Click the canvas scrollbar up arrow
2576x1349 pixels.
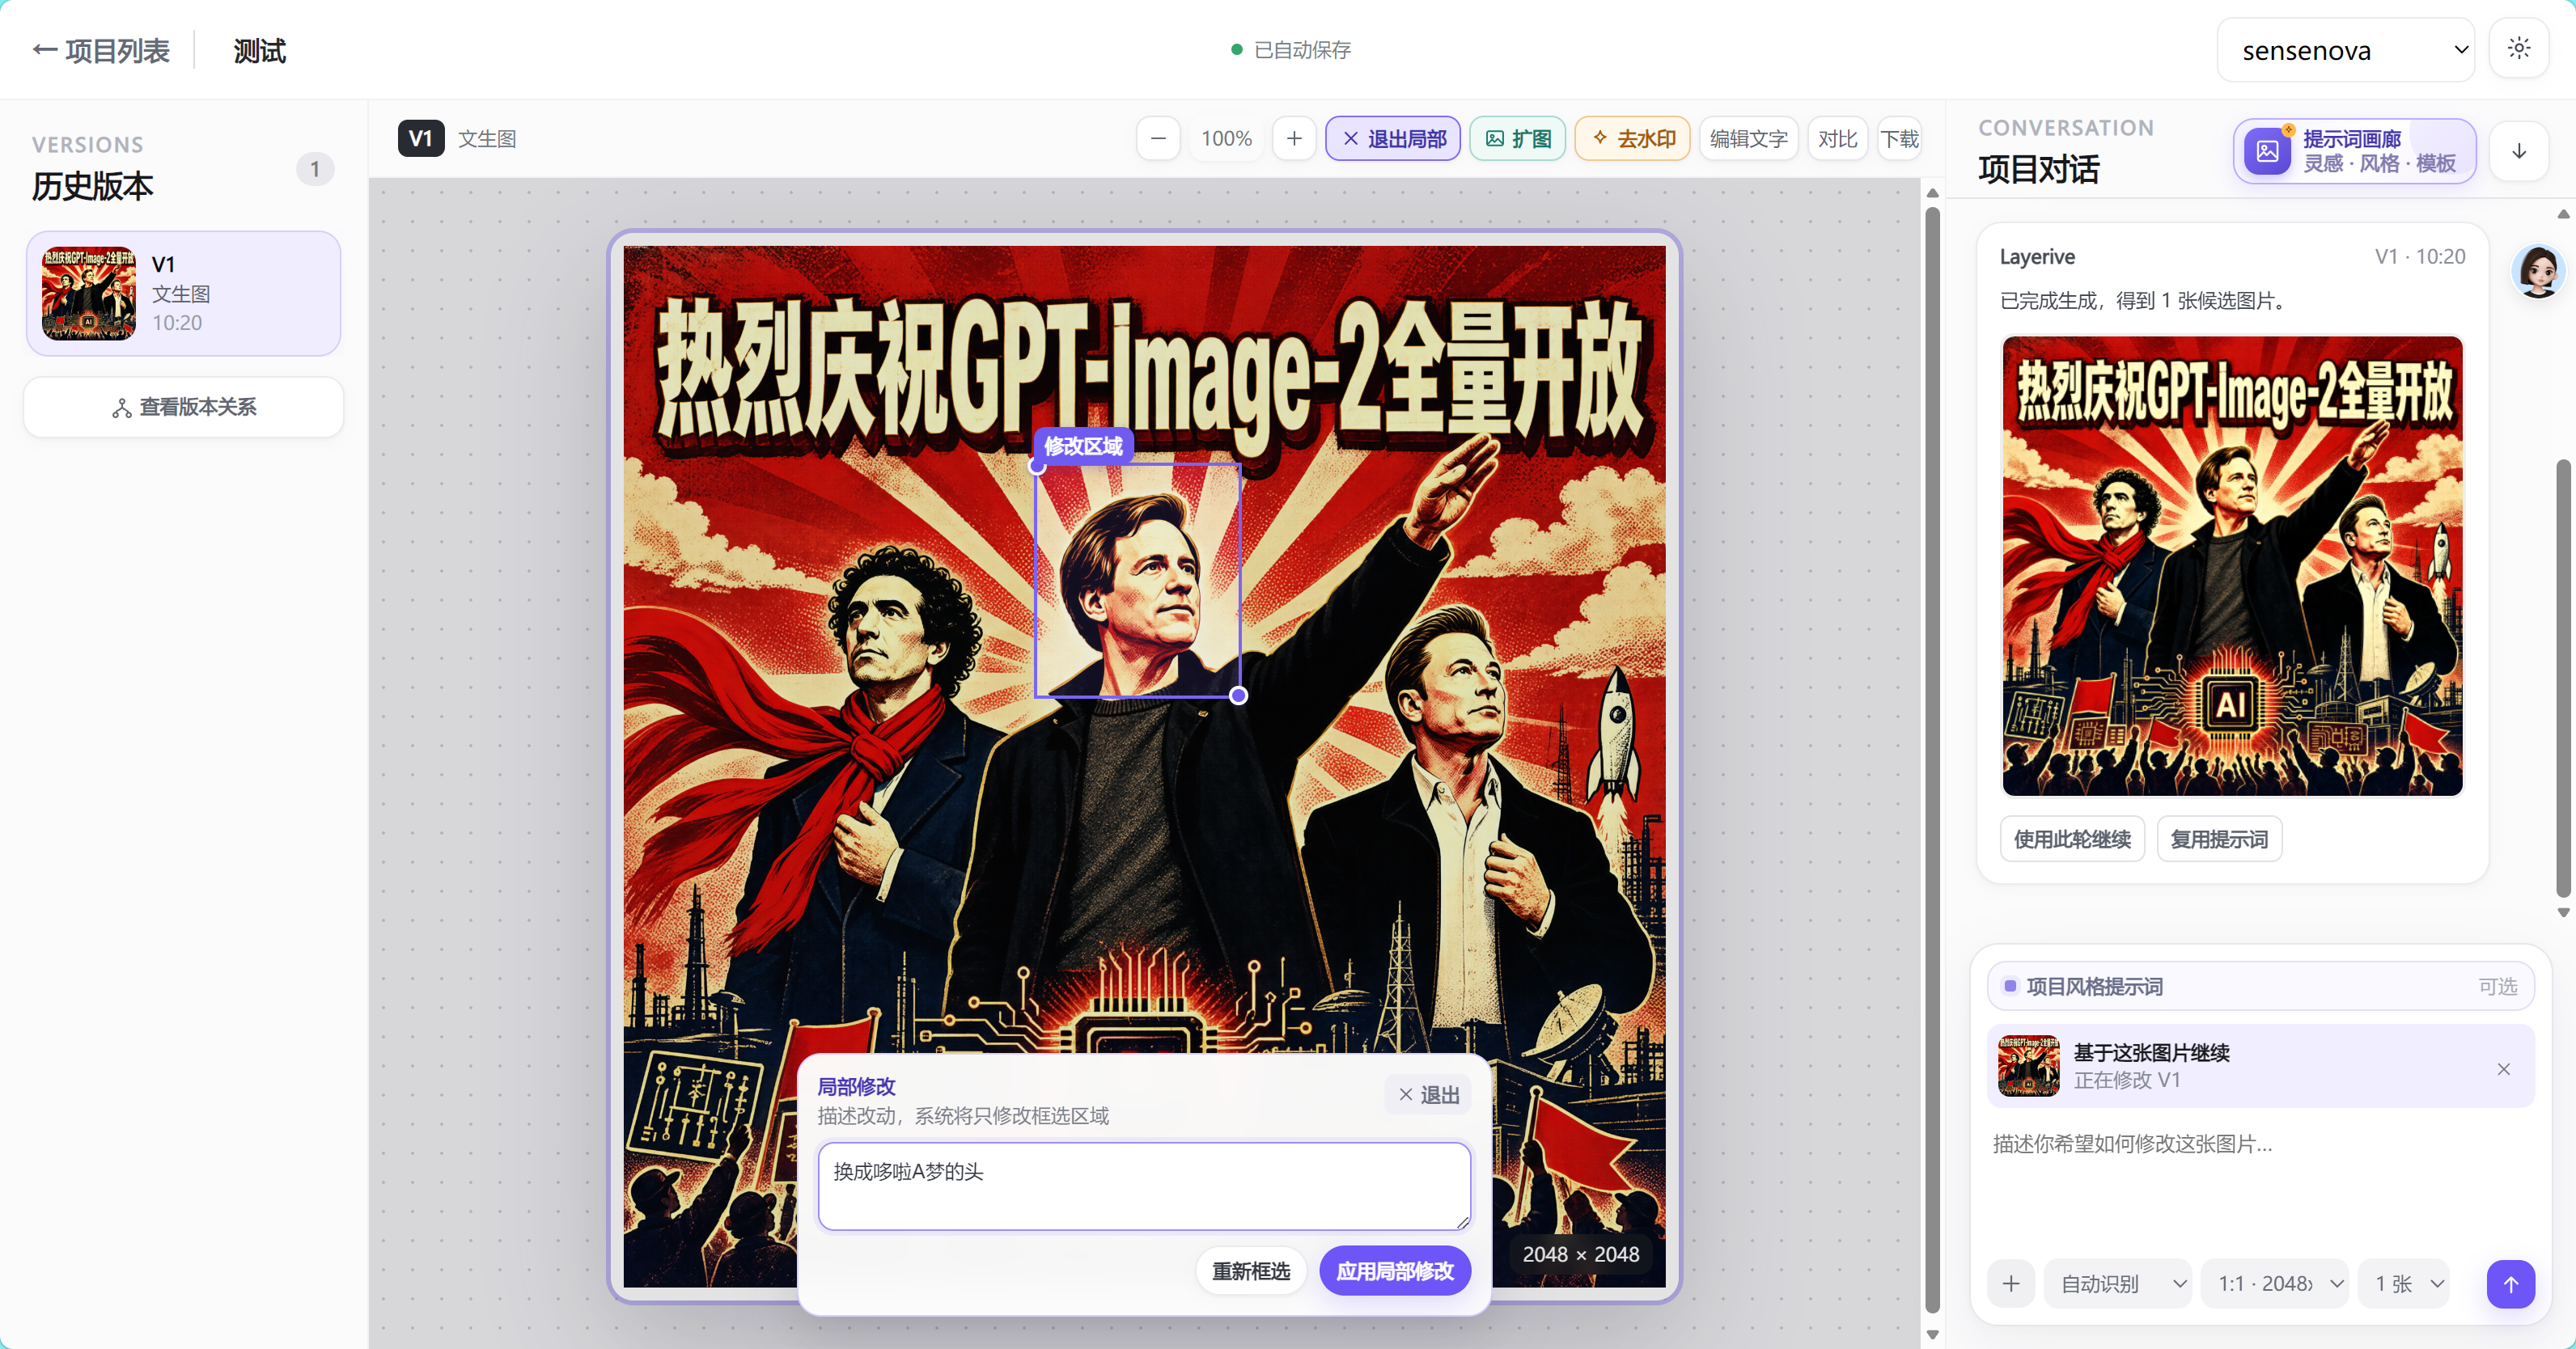pos(1932,193)
